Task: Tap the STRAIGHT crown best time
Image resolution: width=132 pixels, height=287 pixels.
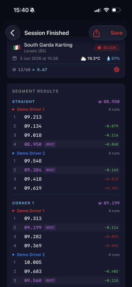Action: (109, 102)
